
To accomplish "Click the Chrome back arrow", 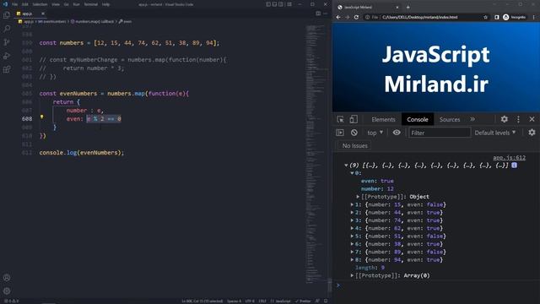I will [338, 17].
